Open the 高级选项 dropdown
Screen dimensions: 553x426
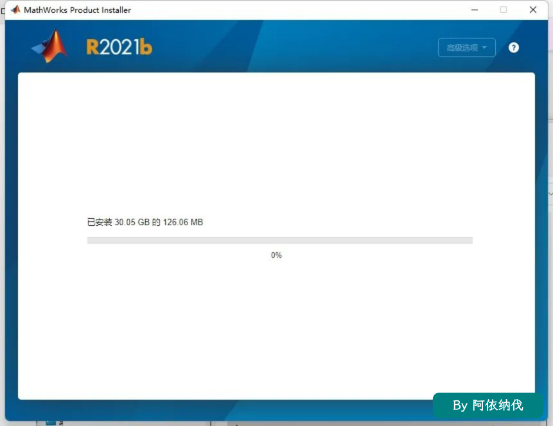(x=466, y=47)
